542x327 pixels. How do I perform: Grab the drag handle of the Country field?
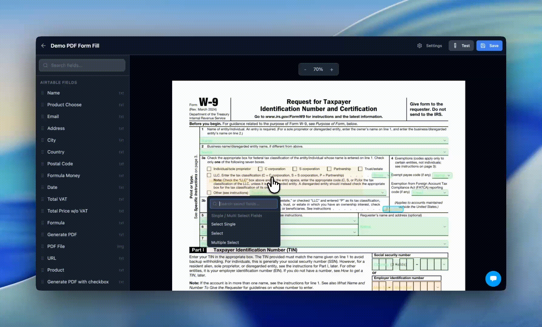pos(42,152)
